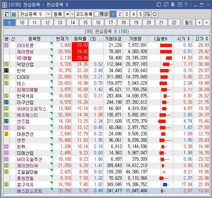Pin the window with the pushpin icon
The image size is (212, 198).
pos(173,5)
